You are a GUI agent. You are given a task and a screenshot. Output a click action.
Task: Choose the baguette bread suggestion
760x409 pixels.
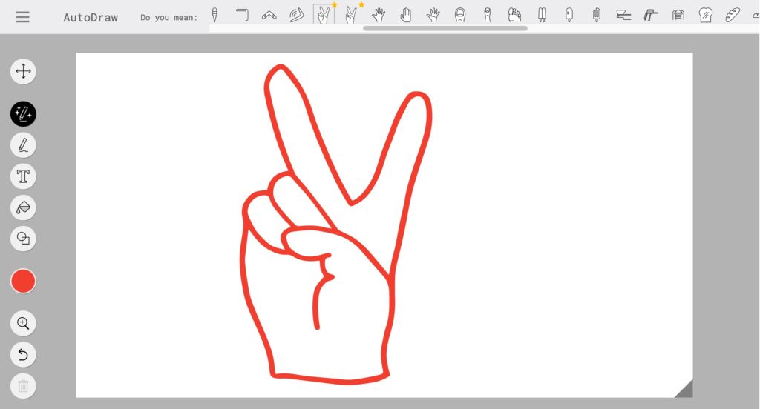tap(733, 15)
